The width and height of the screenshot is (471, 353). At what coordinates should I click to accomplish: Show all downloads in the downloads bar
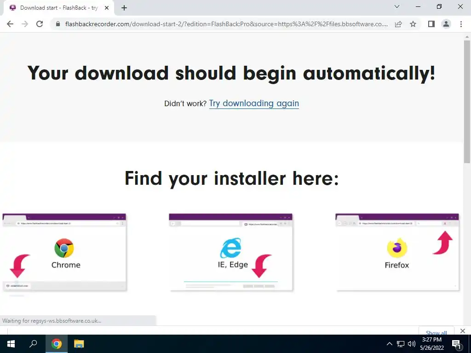click(x=436, y=331)
